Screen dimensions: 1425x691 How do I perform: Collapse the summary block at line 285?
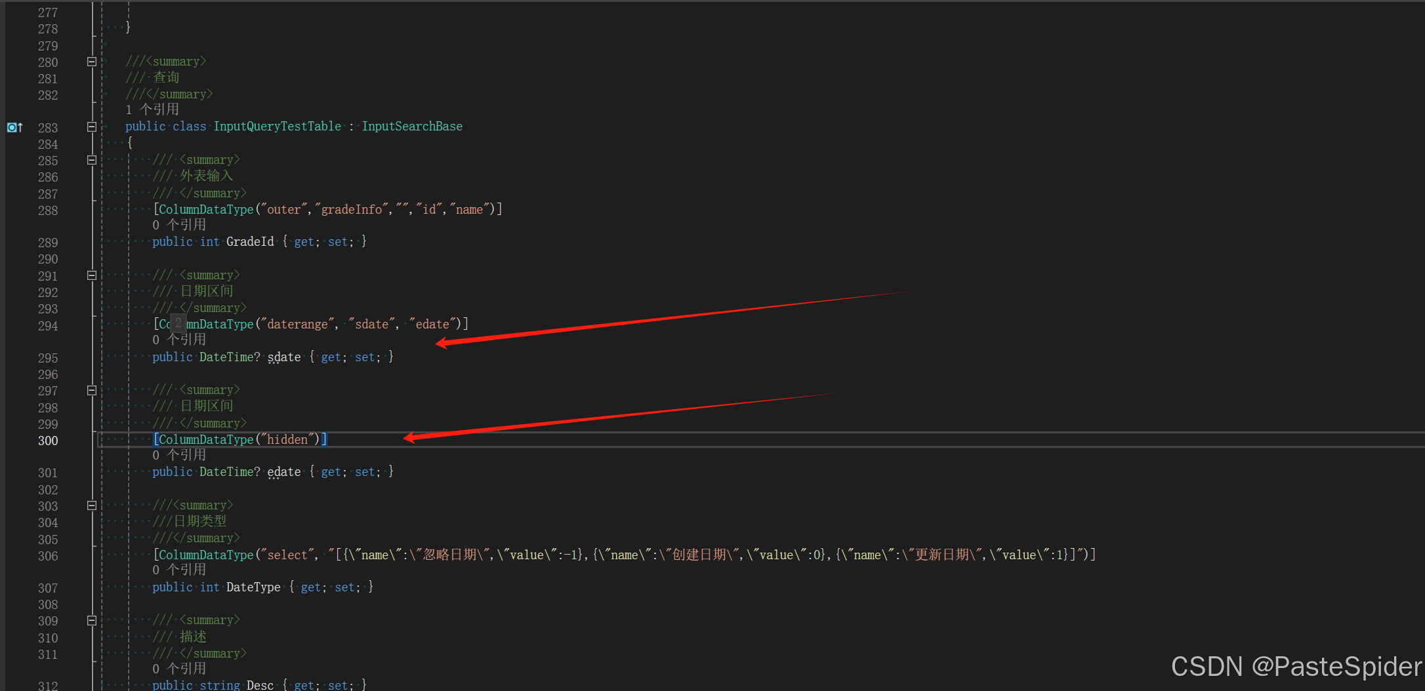[92, 160]
